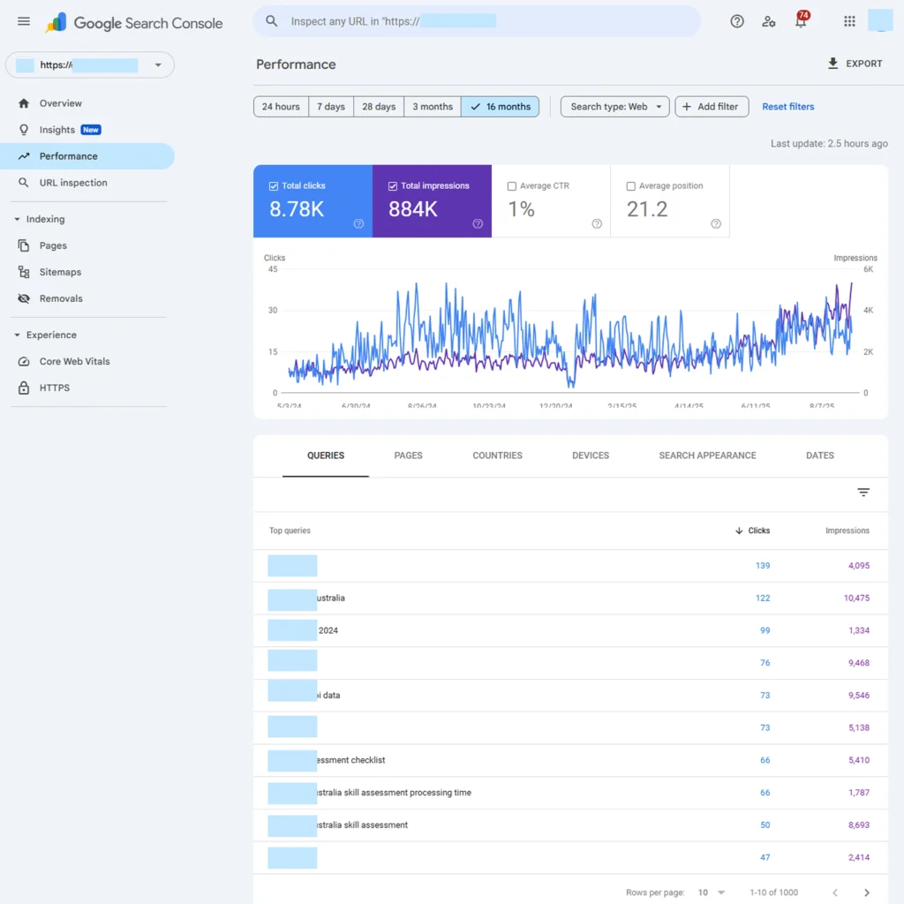
Task: Switch to the Pages tab
Action: [408, 456]
